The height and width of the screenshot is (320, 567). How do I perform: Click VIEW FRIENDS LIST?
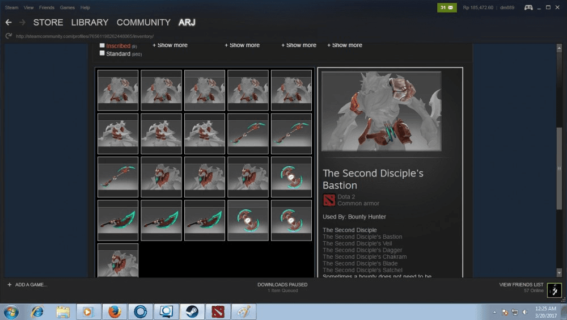tap(521, 284)
